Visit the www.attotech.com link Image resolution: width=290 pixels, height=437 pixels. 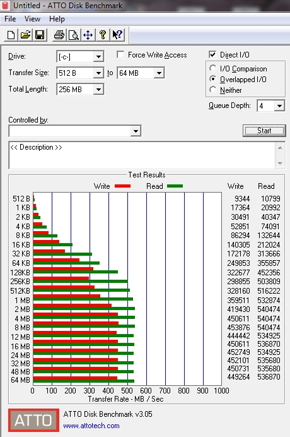[91, 426]
